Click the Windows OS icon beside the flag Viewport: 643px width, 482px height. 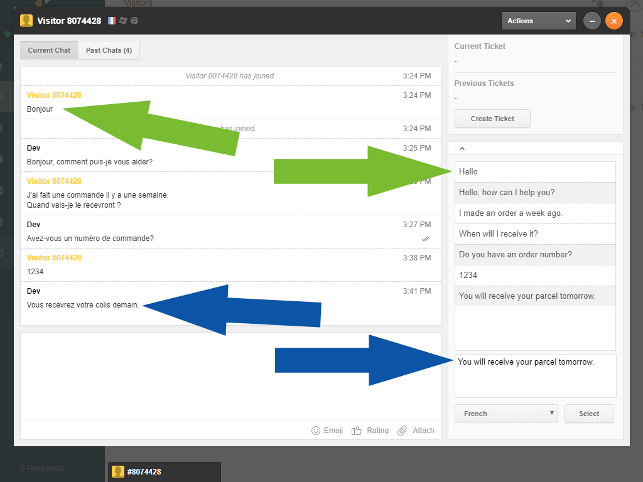[x=123, y=20]
